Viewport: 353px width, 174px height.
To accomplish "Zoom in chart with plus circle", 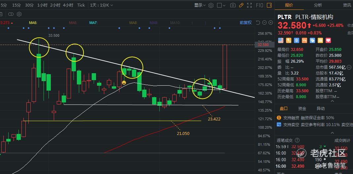I will (x=271, y=22).
